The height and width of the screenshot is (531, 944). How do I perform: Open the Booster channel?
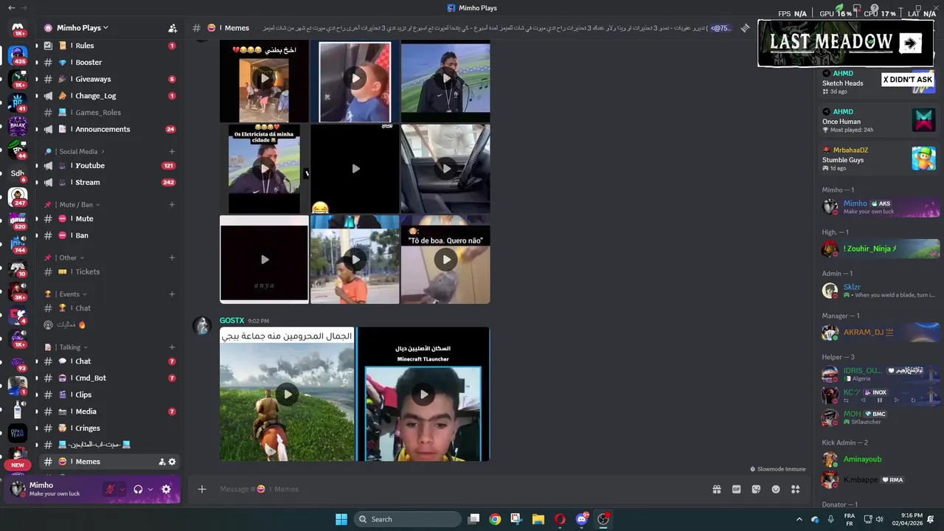click(109, 63)
